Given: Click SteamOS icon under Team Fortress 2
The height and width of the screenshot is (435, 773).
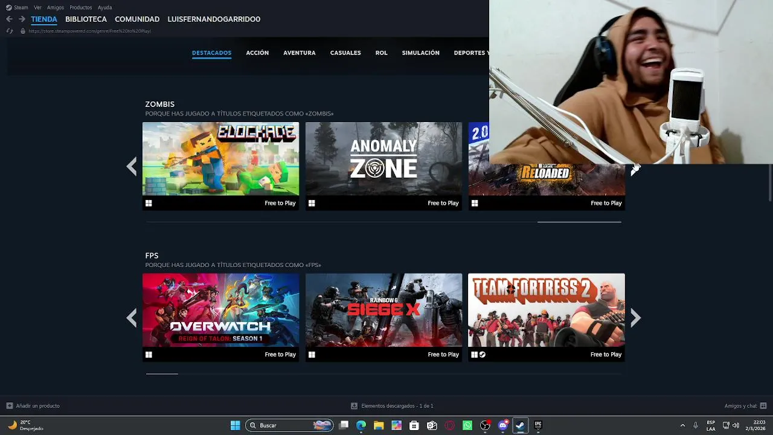Looking at the screenshot, I should tap(483, 355).
